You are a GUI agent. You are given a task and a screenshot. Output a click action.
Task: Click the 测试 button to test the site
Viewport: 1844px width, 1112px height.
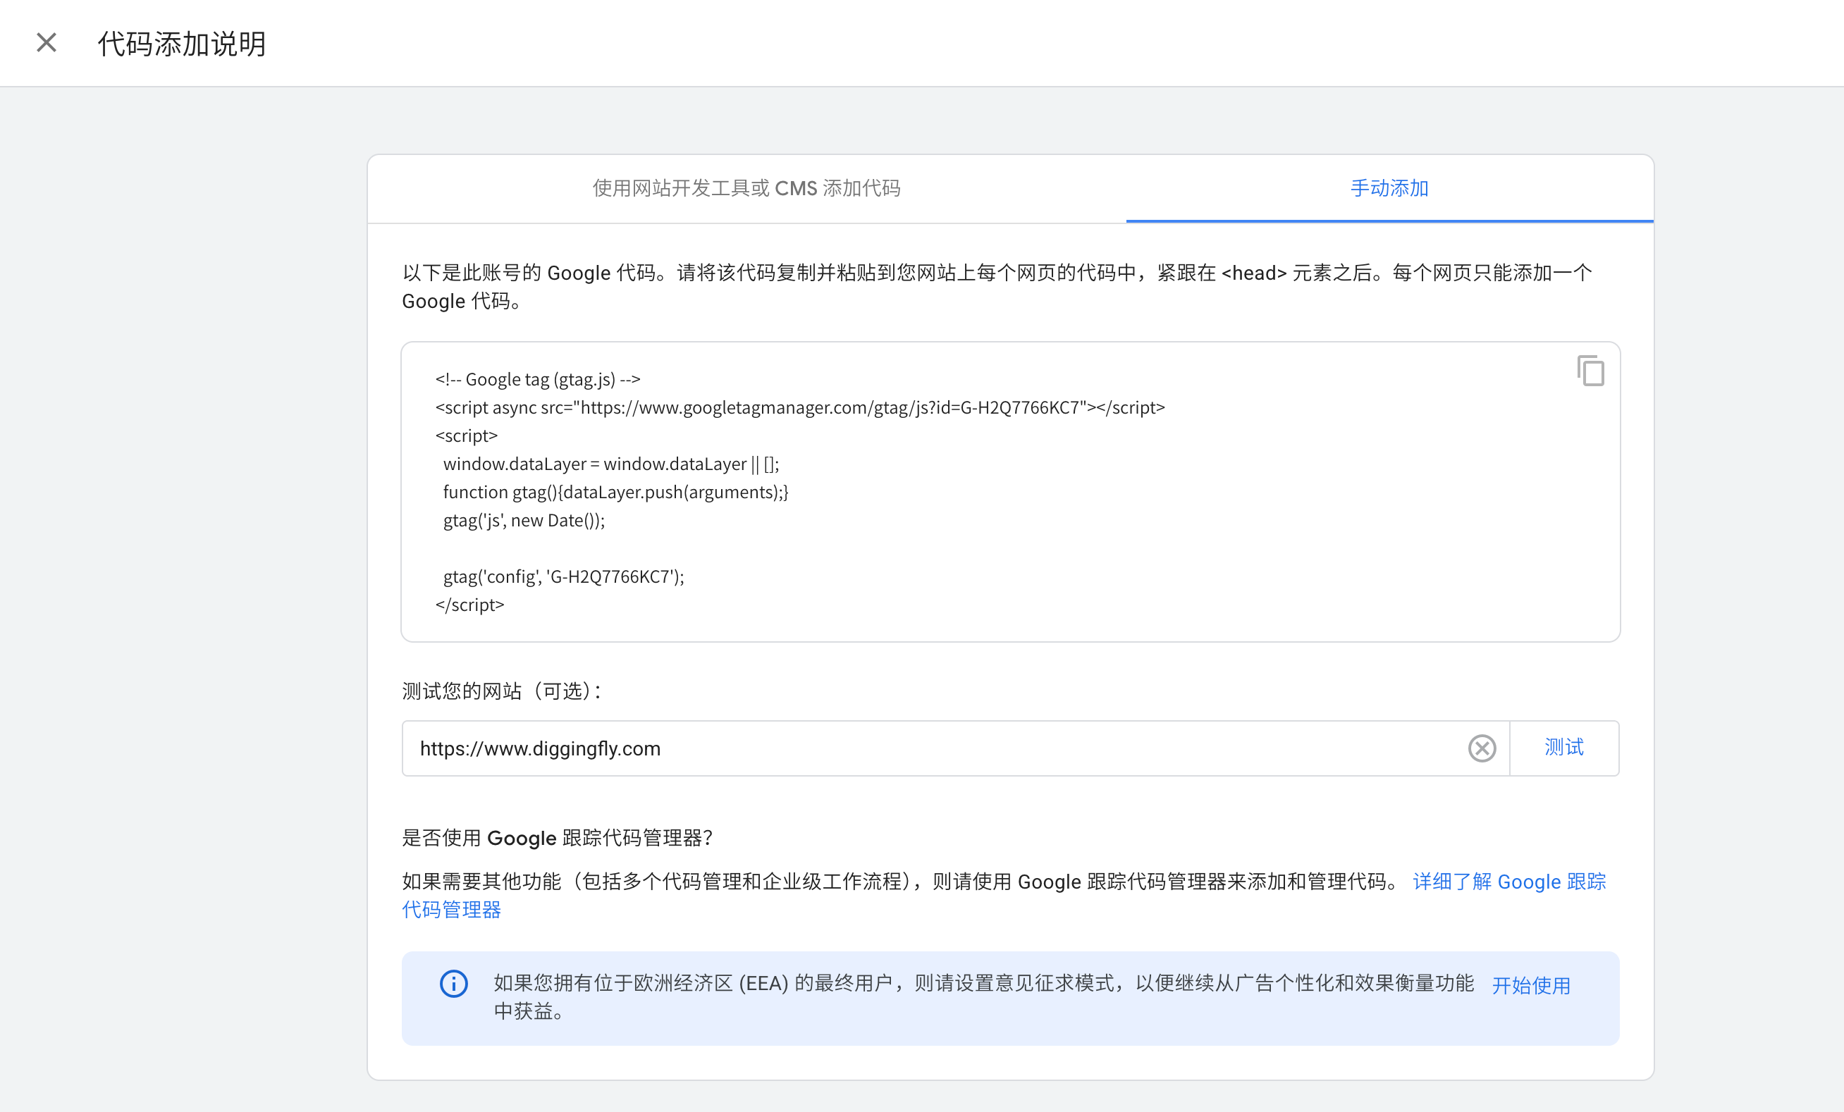pyautogui.click(x=1563, y=748)
